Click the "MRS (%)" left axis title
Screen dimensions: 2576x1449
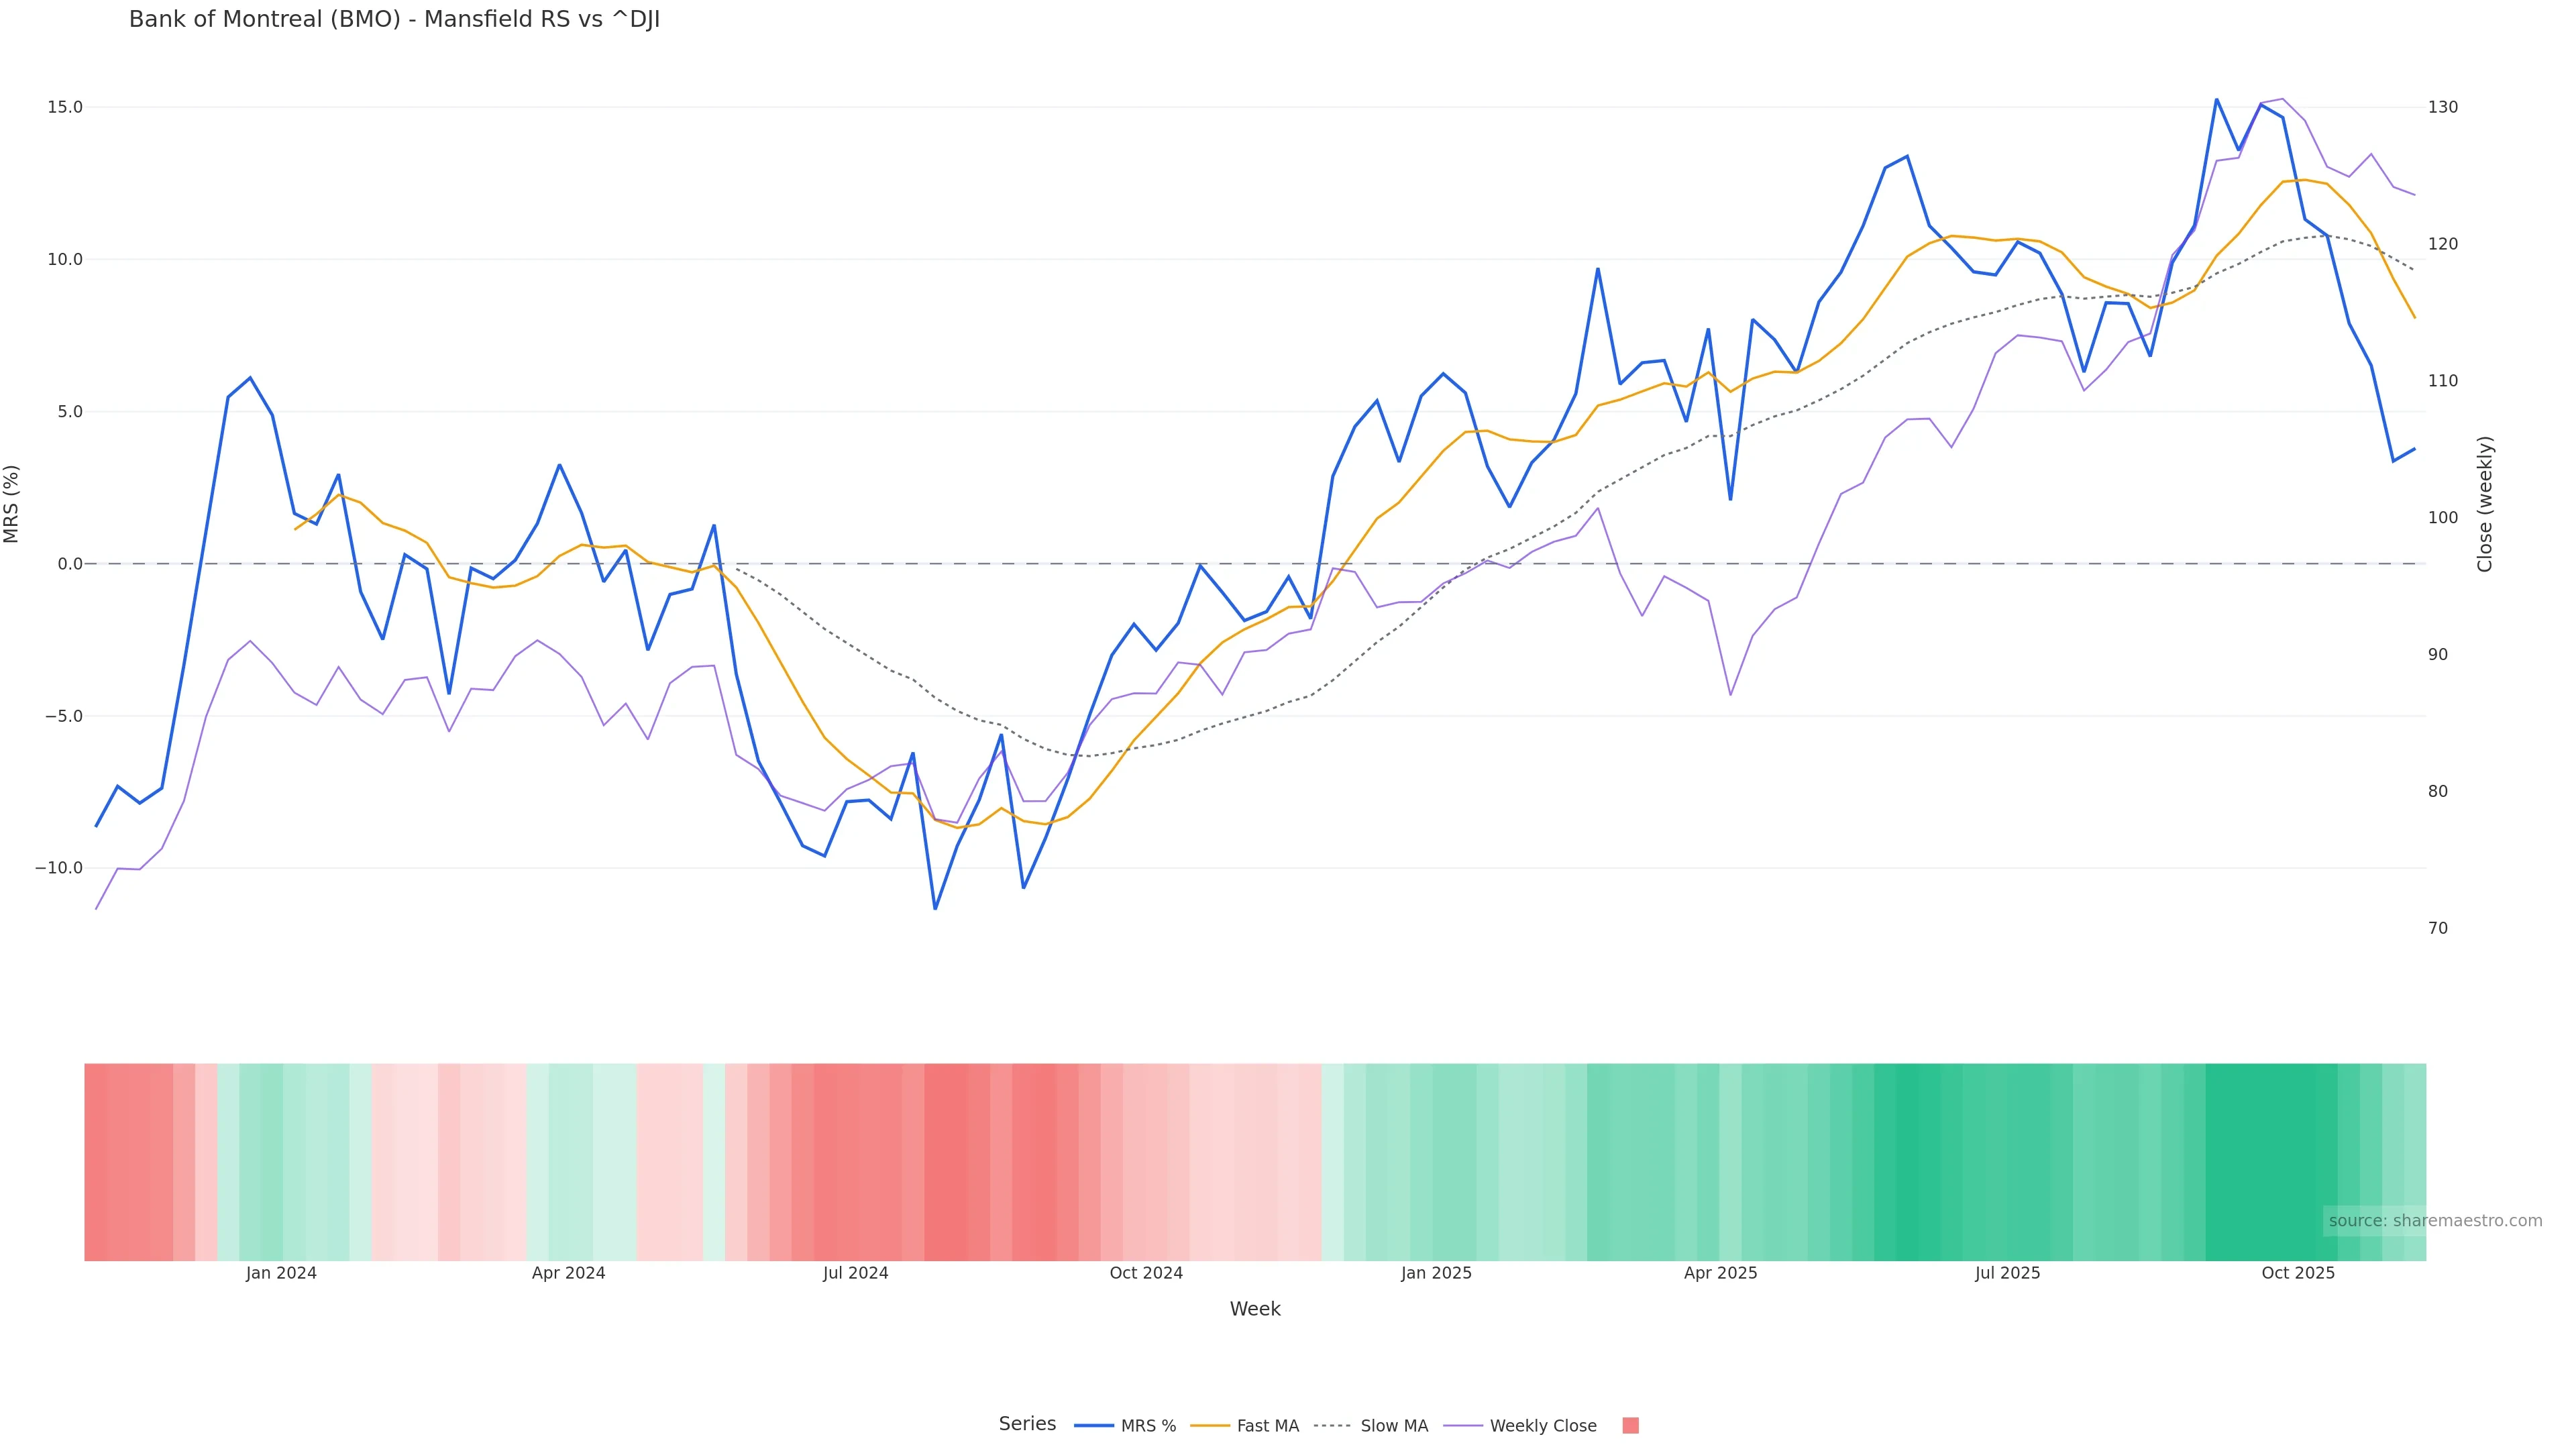[x=12, y=504]
